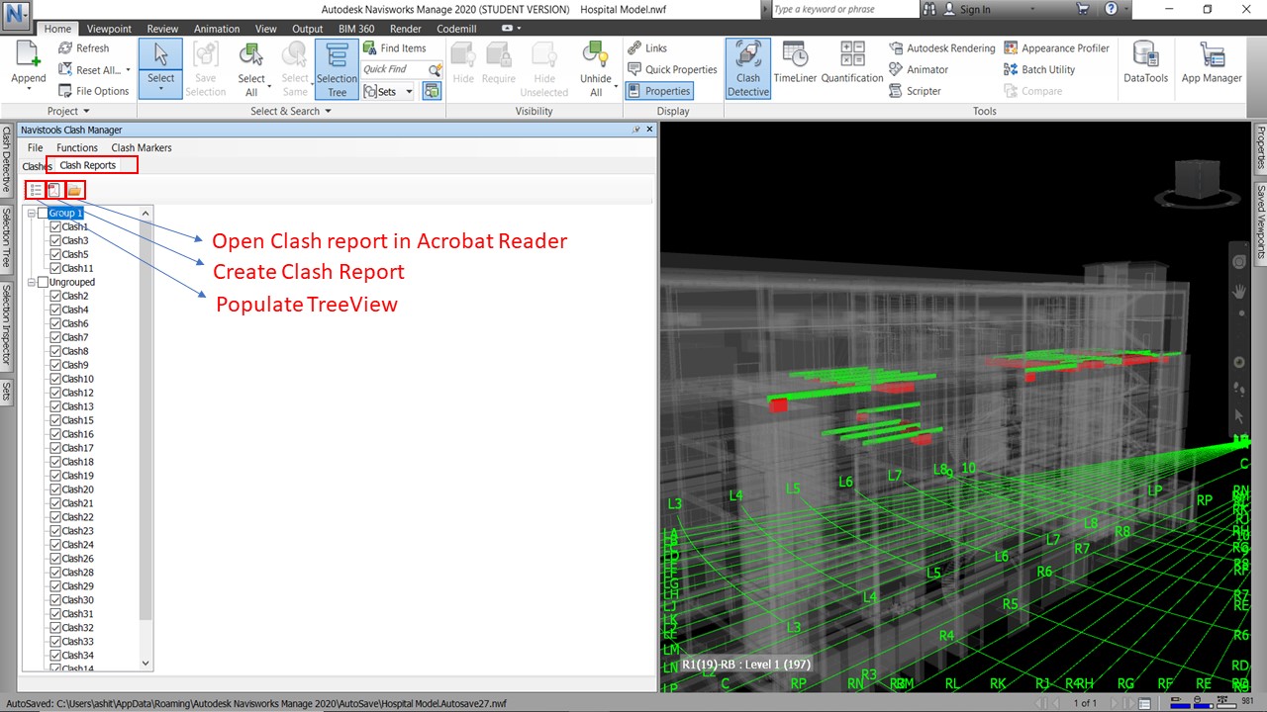Open the Codemill ribbon tab

pyautogui.click(x=456, y=29)
